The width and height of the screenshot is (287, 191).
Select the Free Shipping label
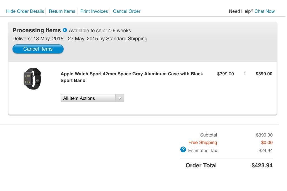click(202, 143)
